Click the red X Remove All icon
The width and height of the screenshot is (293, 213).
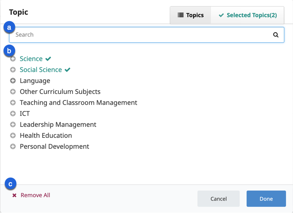point(14,196)
